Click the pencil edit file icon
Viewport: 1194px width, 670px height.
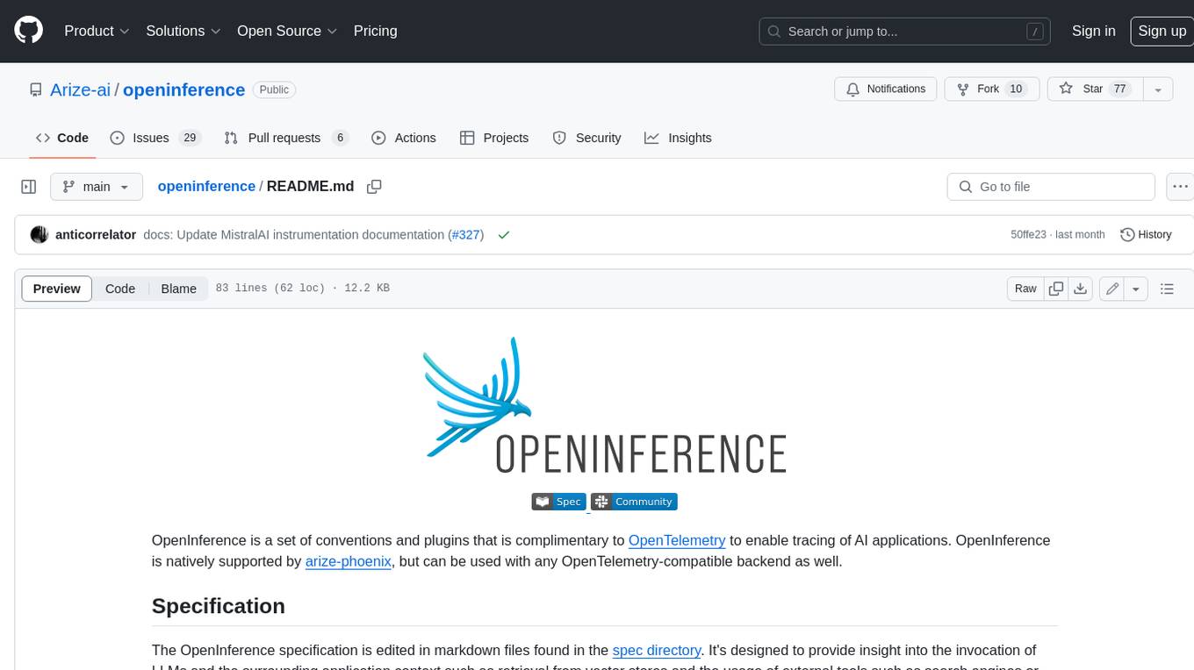click(1112, 289)
